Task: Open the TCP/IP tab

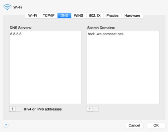Action: [x=49, y=15]
